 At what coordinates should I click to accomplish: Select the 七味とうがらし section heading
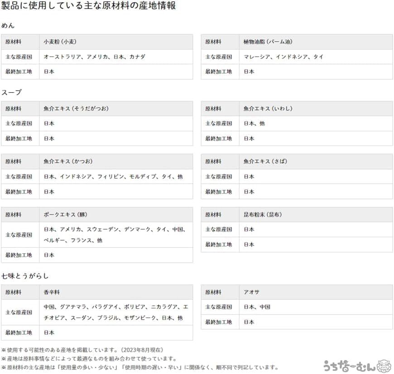coord(25,276)
